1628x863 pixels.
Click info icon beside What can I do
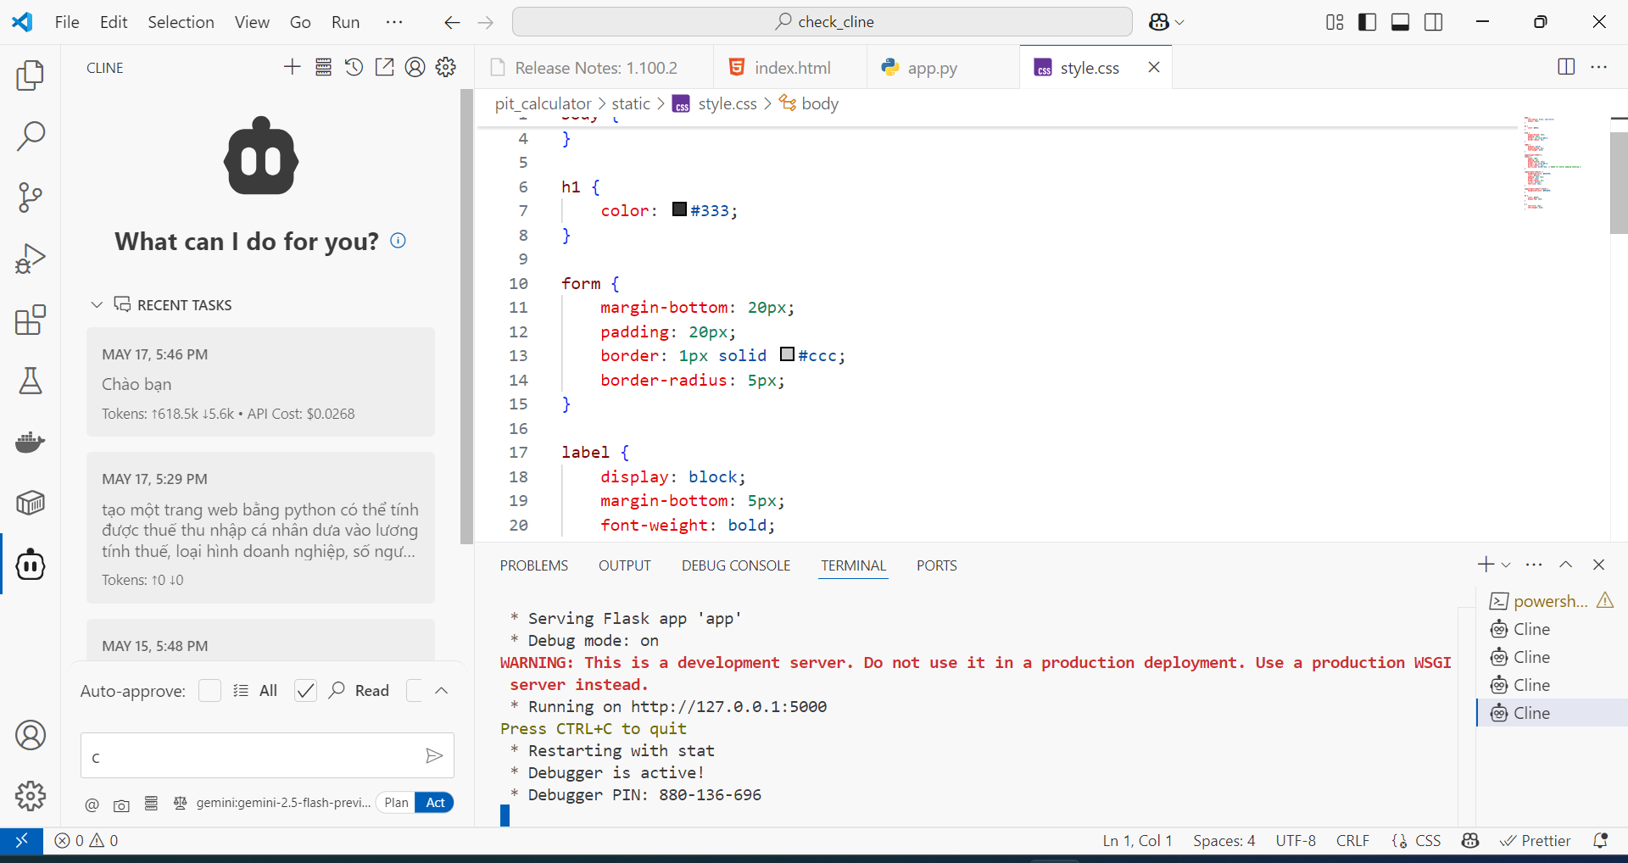(398, 241)
